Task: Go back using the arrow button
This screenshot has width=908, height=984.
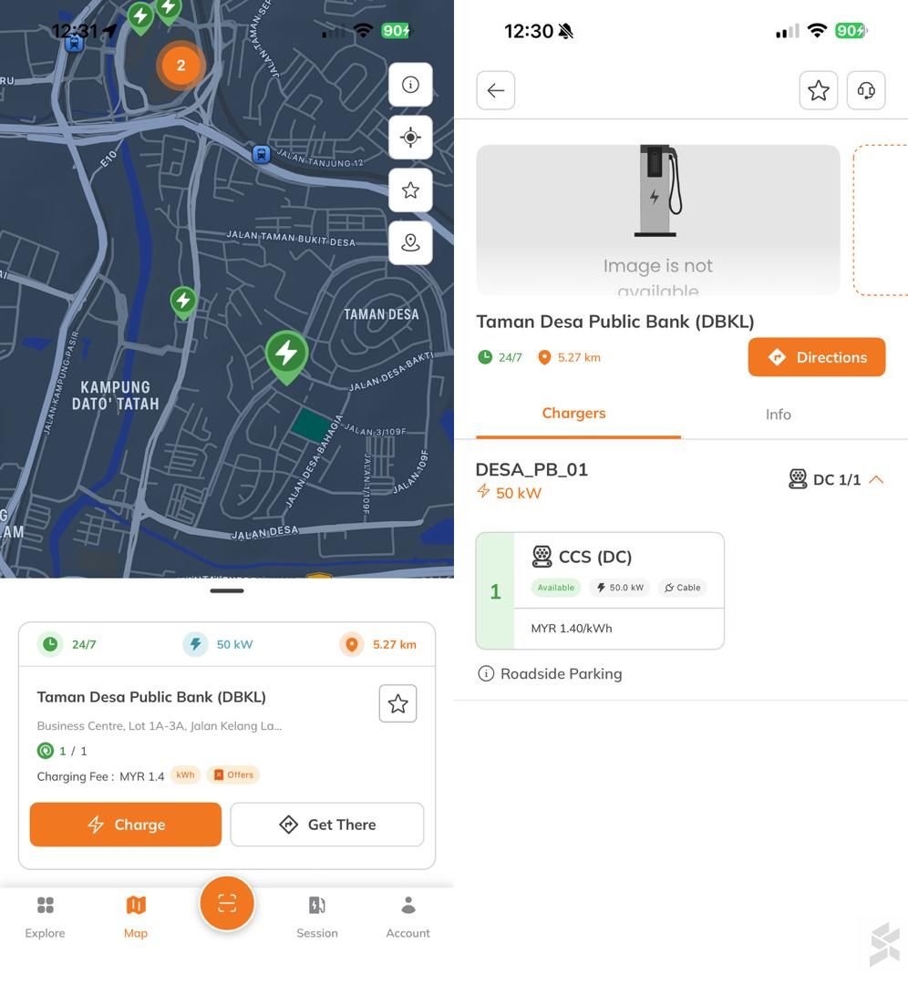Action: [495, 90]
